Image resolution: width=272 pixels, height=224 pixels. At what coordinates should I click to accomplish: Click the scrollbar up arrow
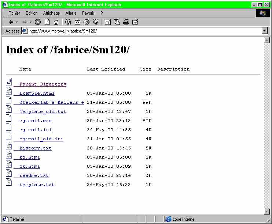coord(267,40)
